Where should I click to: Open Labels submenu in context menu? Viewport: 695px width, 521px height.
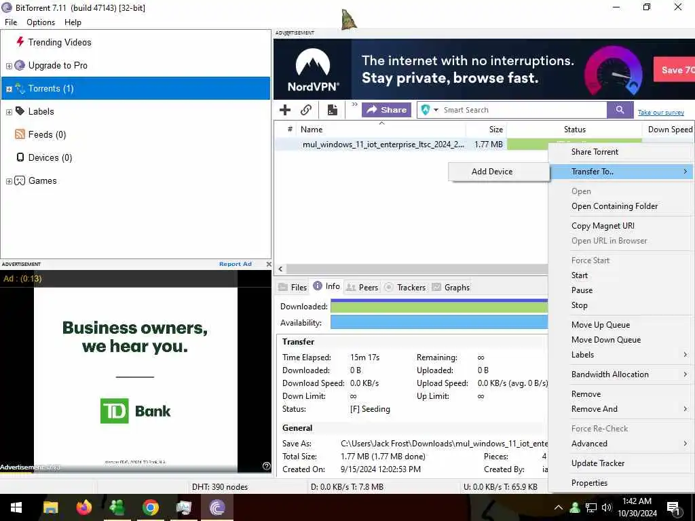[x=620, y=355]
